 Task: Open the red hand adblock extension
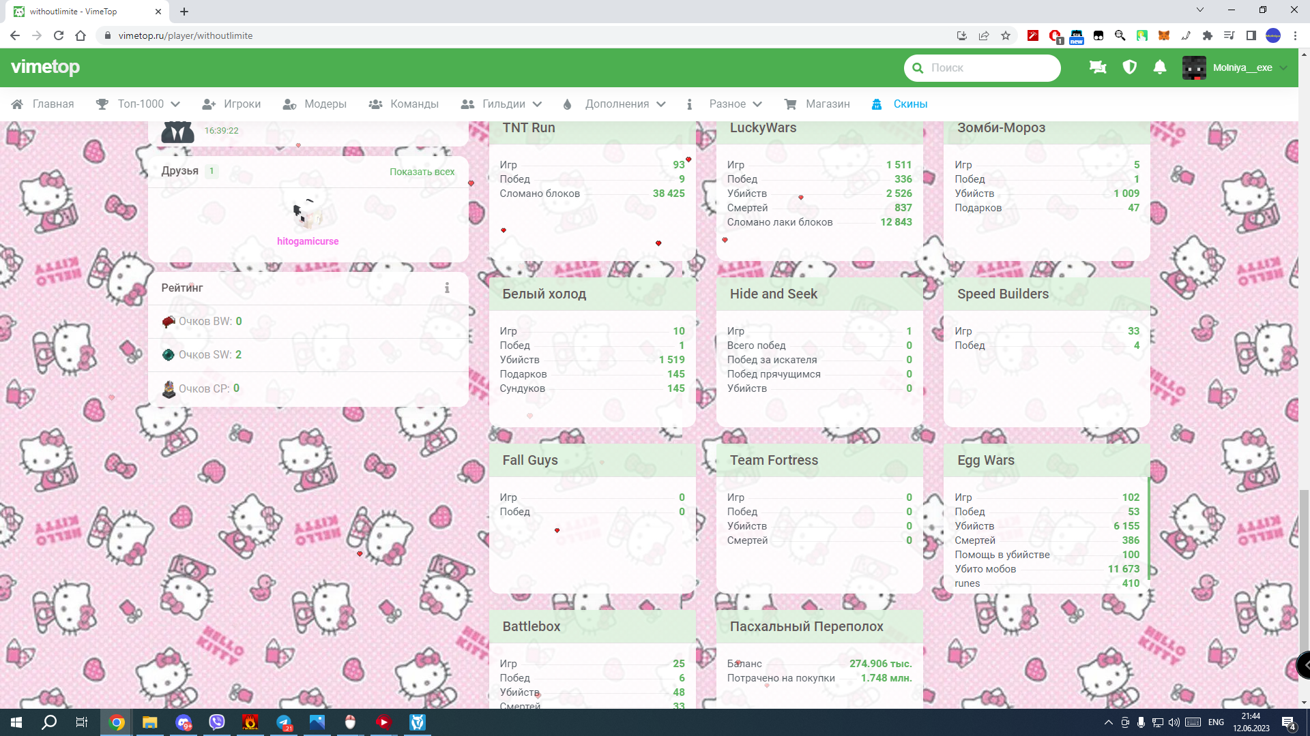(1056, 36)
